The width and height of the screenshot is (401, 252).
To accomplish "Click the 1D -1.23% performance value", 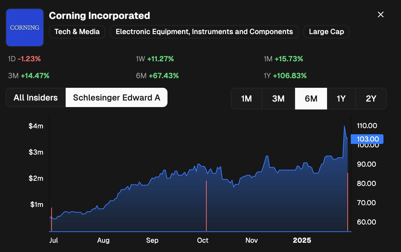I will pyautogui.click(x=24, y=59).
